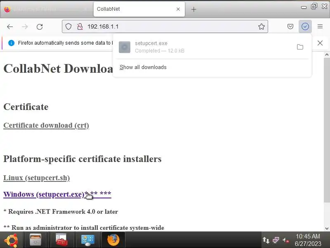
Task: Click the page scrollbar down arrow
Action: pyautogui.click(x=327, y=229)
